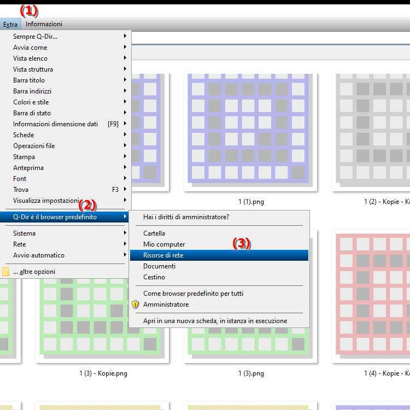
Task: Select Come browser predefinito per tutti
Action: 219,294
